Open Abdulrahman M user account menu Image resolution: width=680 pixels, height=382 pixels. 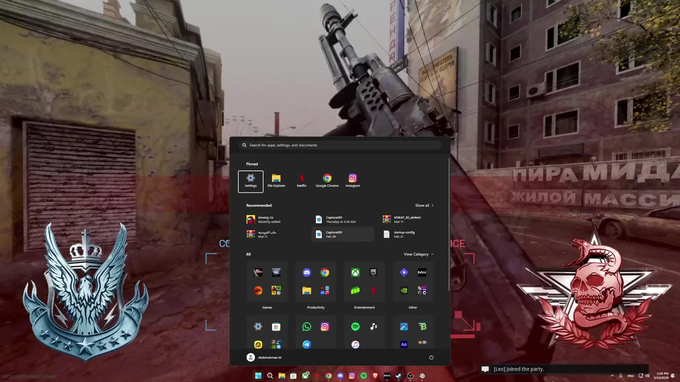(264, 358)
